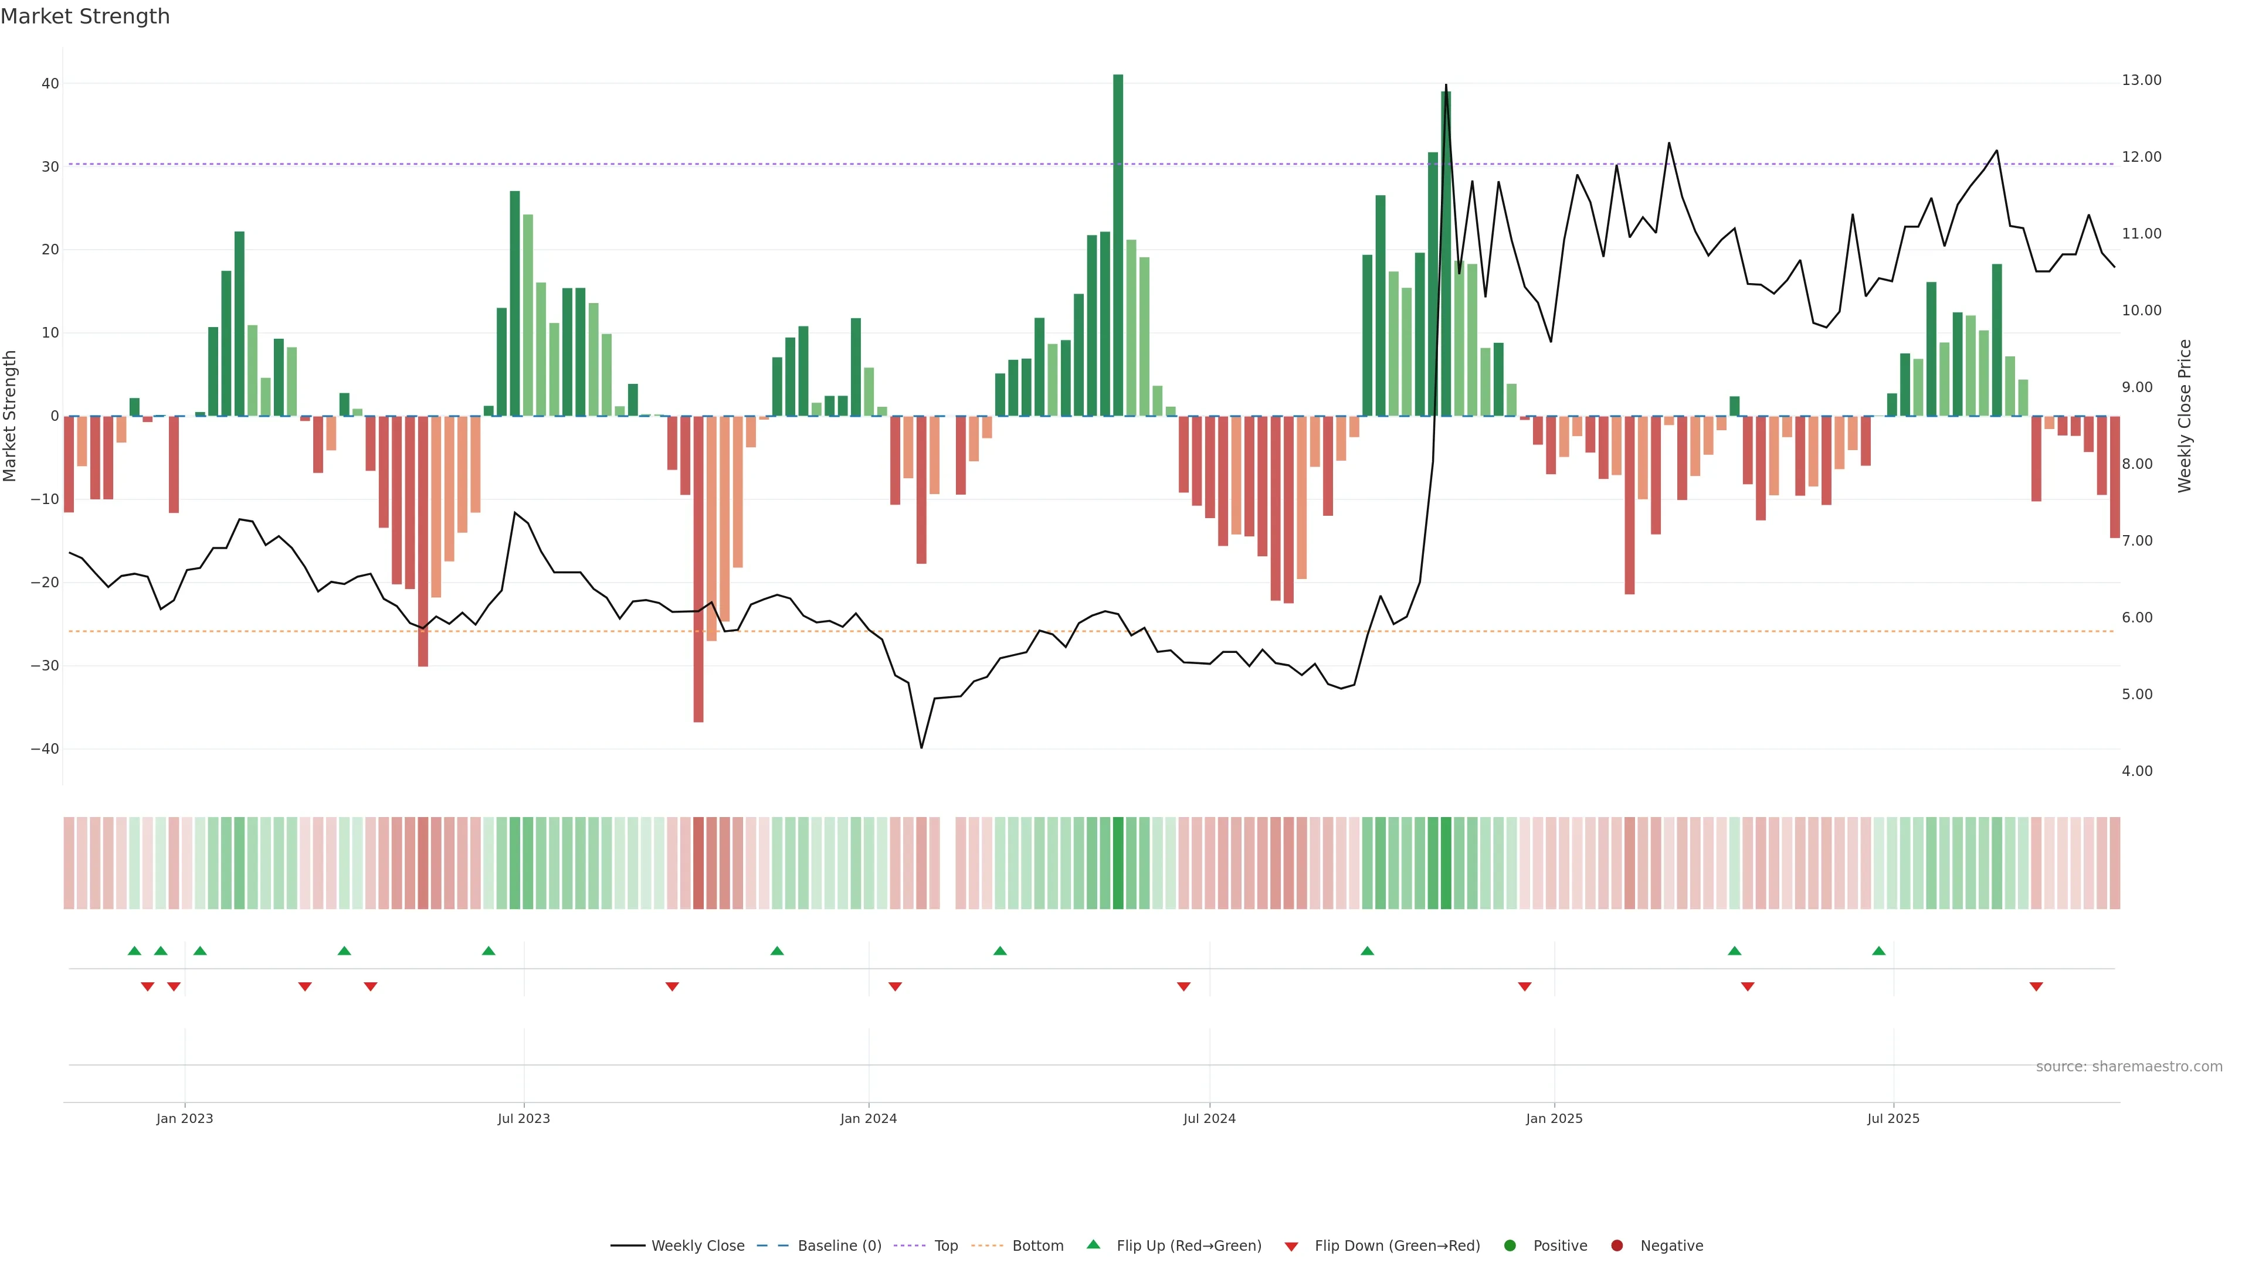This screenshot has width=2252, height=1266.
Task: Click the weekly close price peak near 13.00
Action: [1446, 86]
